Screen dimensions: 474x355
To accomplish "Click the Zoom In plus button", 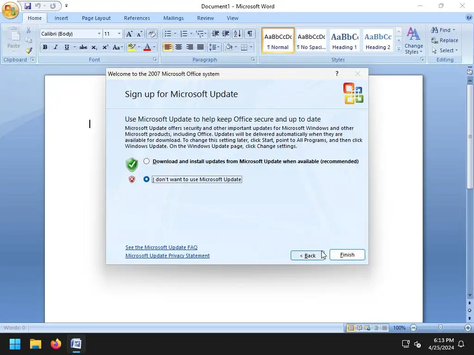I will point(468,328).
